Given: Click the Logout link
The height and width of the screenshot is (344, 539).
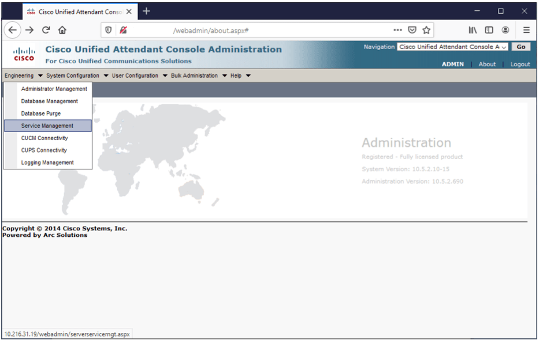Looking at the screenshot, I should click(x=520, y=64).
